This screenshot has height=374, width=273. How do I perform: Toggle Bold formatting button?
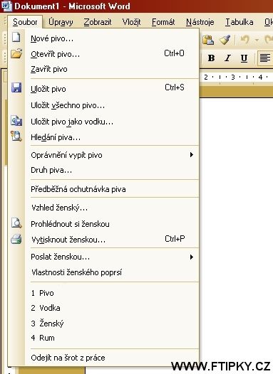click(x=211, y=58)
